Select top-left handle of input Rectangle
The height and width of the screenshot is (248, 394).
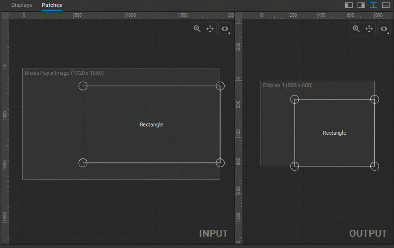83,86
